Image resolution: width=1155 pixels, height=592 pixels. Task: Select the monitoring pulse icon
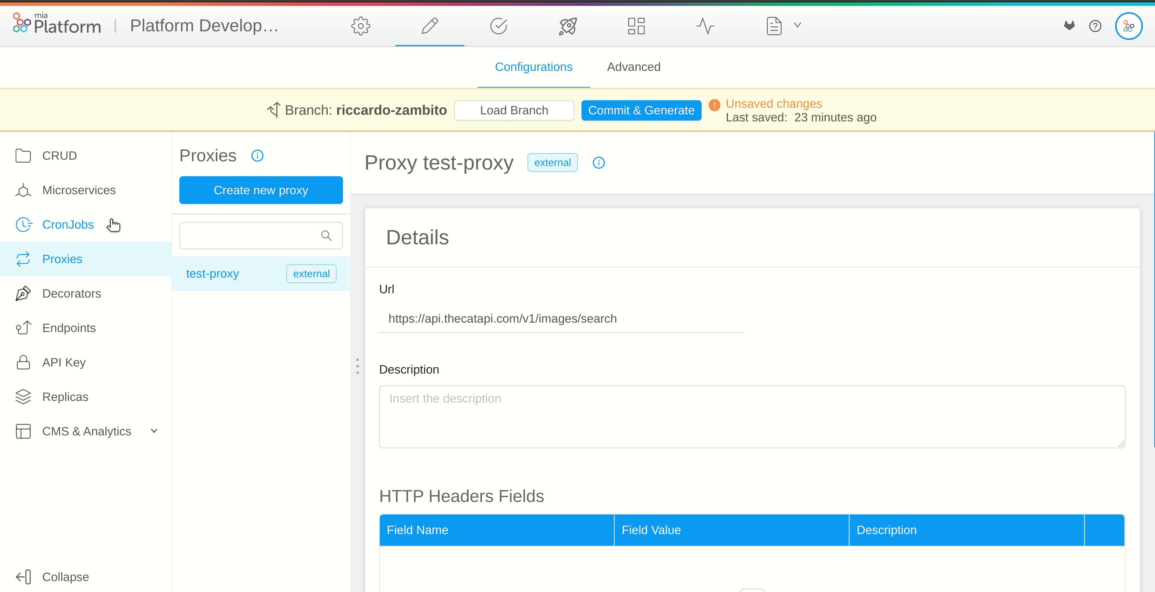tap(704, 26)
